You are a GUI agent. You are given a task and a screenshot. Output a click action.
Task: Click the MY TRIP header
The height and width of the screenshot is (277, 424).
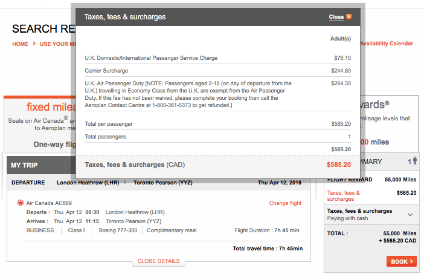tap(24, 165)
